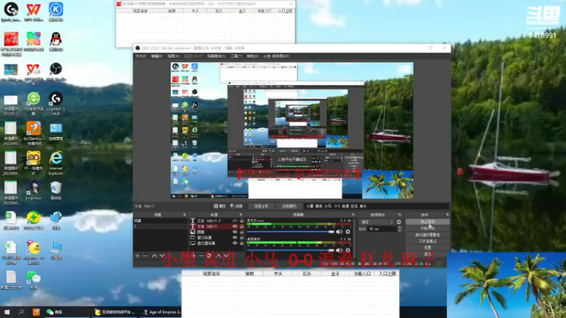The height and width of the screenshot is (318, 566).
Task: Click transition duration 50 ms field
Action: point(382,229)
